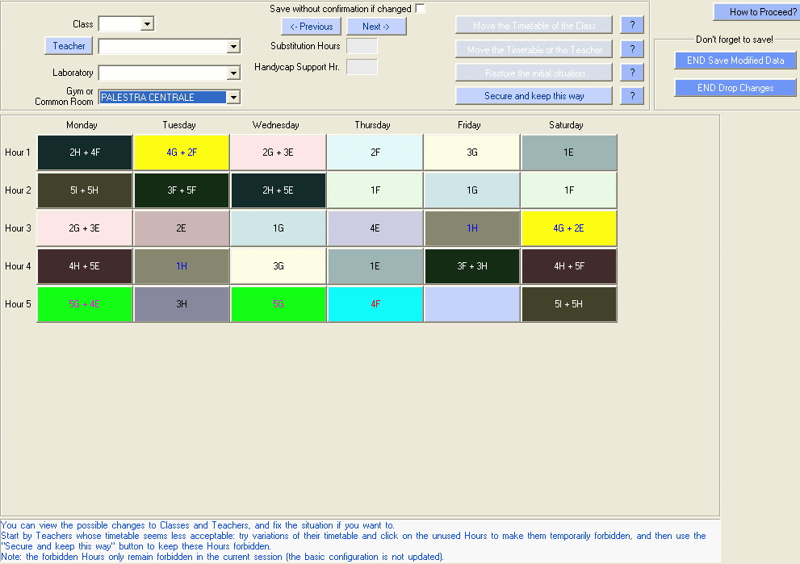Screen dimensions: 800x564
Task: Expand the Class dropdown
Action: (148, 23)
